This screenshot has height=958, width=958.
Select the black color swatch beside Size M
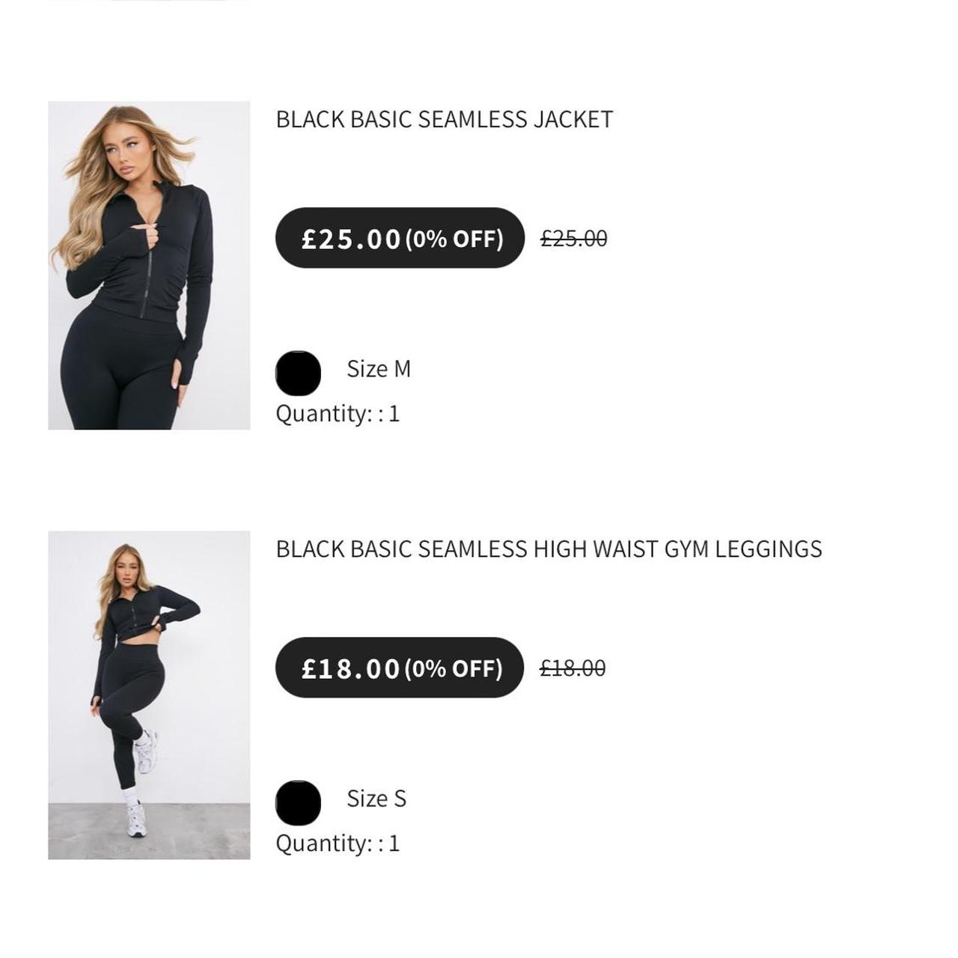click(x=298, y=373)
